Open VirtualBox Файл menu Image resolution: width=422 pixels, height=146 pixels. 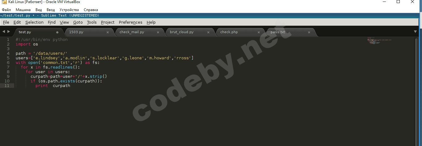click(x=6, y=10)
